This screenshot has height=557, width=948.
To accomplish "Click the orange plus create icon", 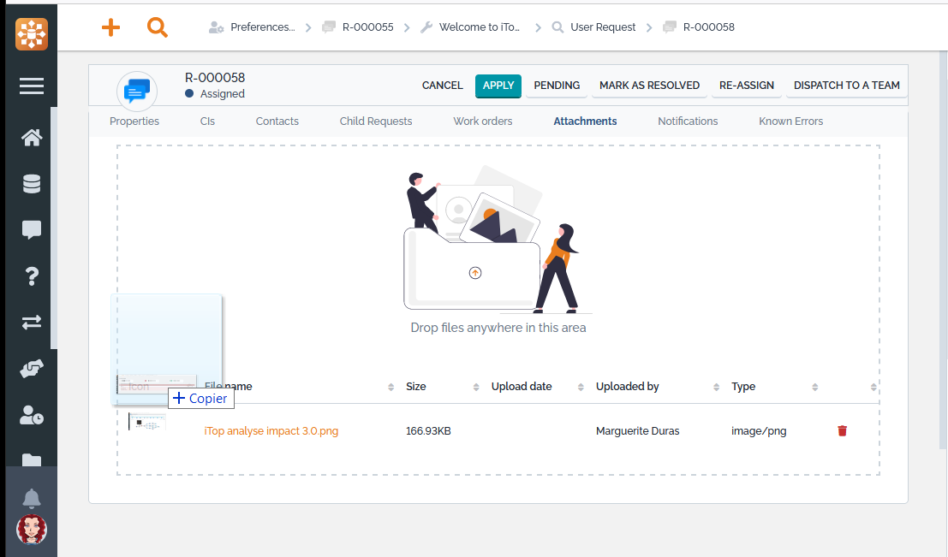I will tap(110, 27).
